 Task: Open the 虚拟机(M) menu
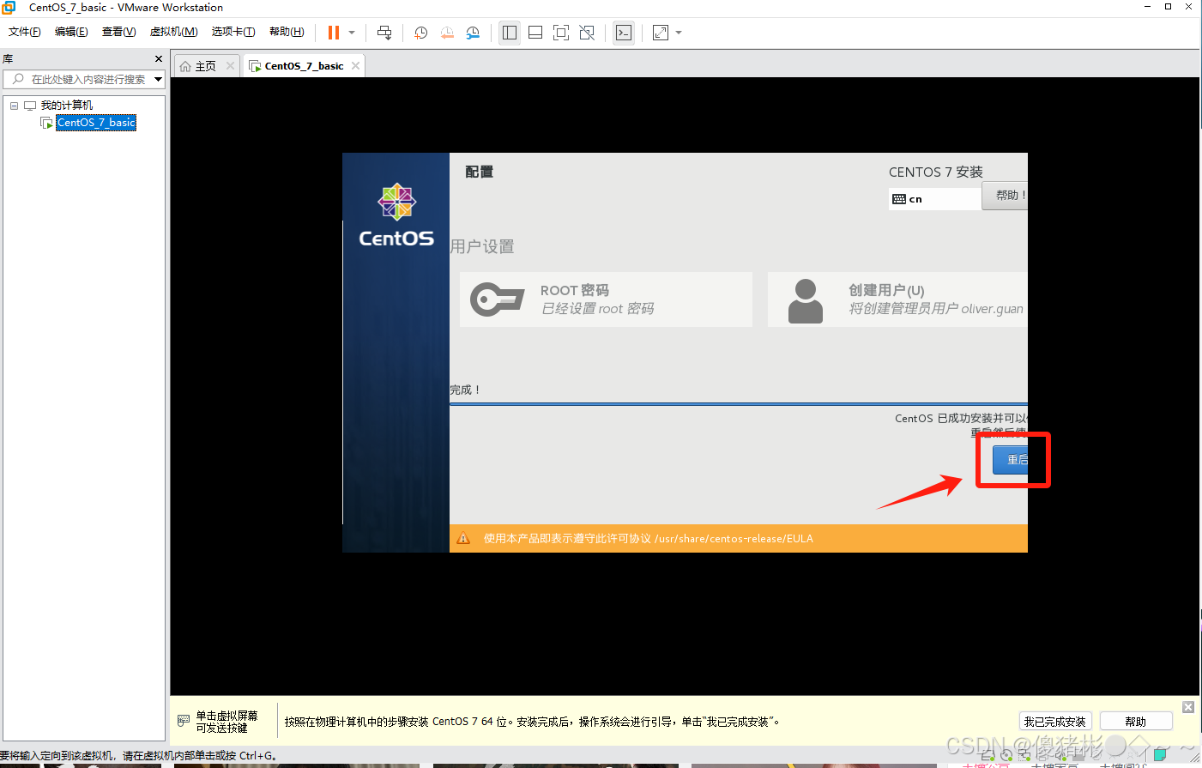(x=174, y=32)
